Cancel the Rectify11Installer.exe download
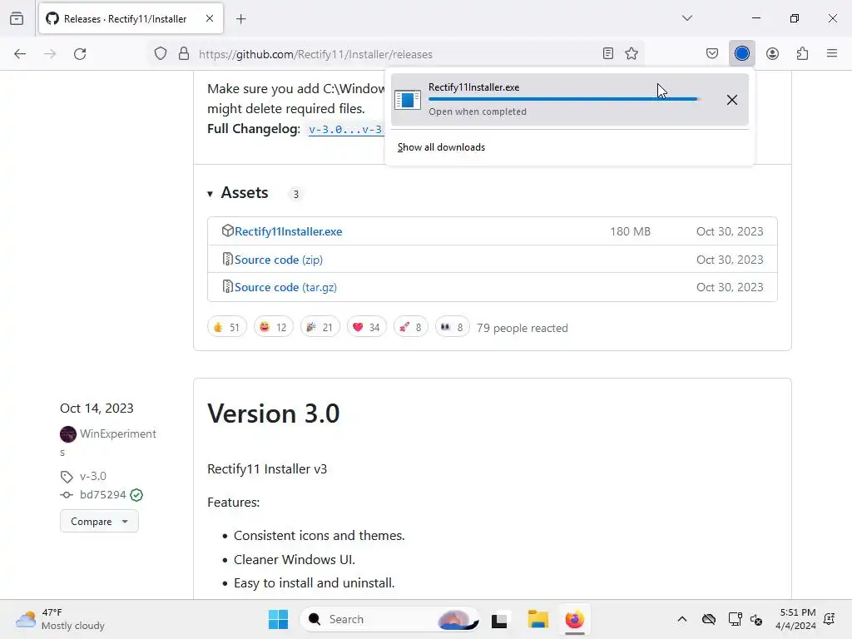 coord(732,100)
